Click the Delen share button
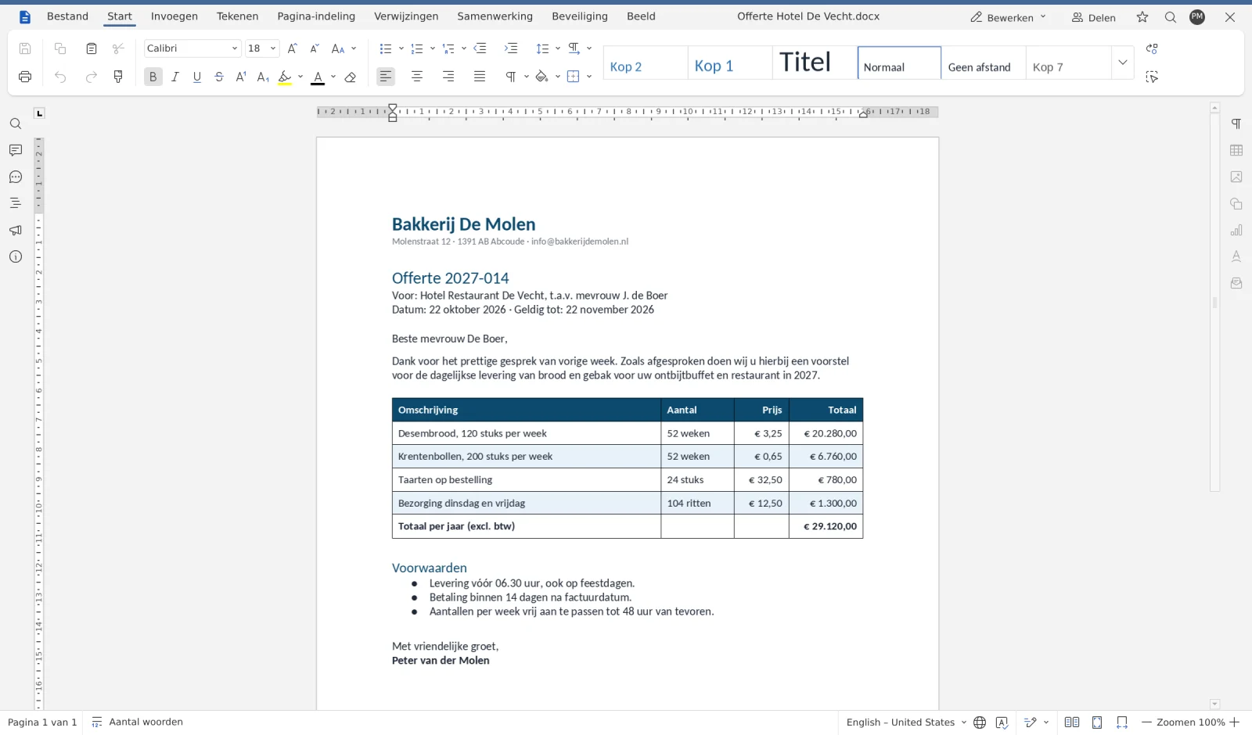The width and height of the screenshot is (1252, 735). (1094, 17)
